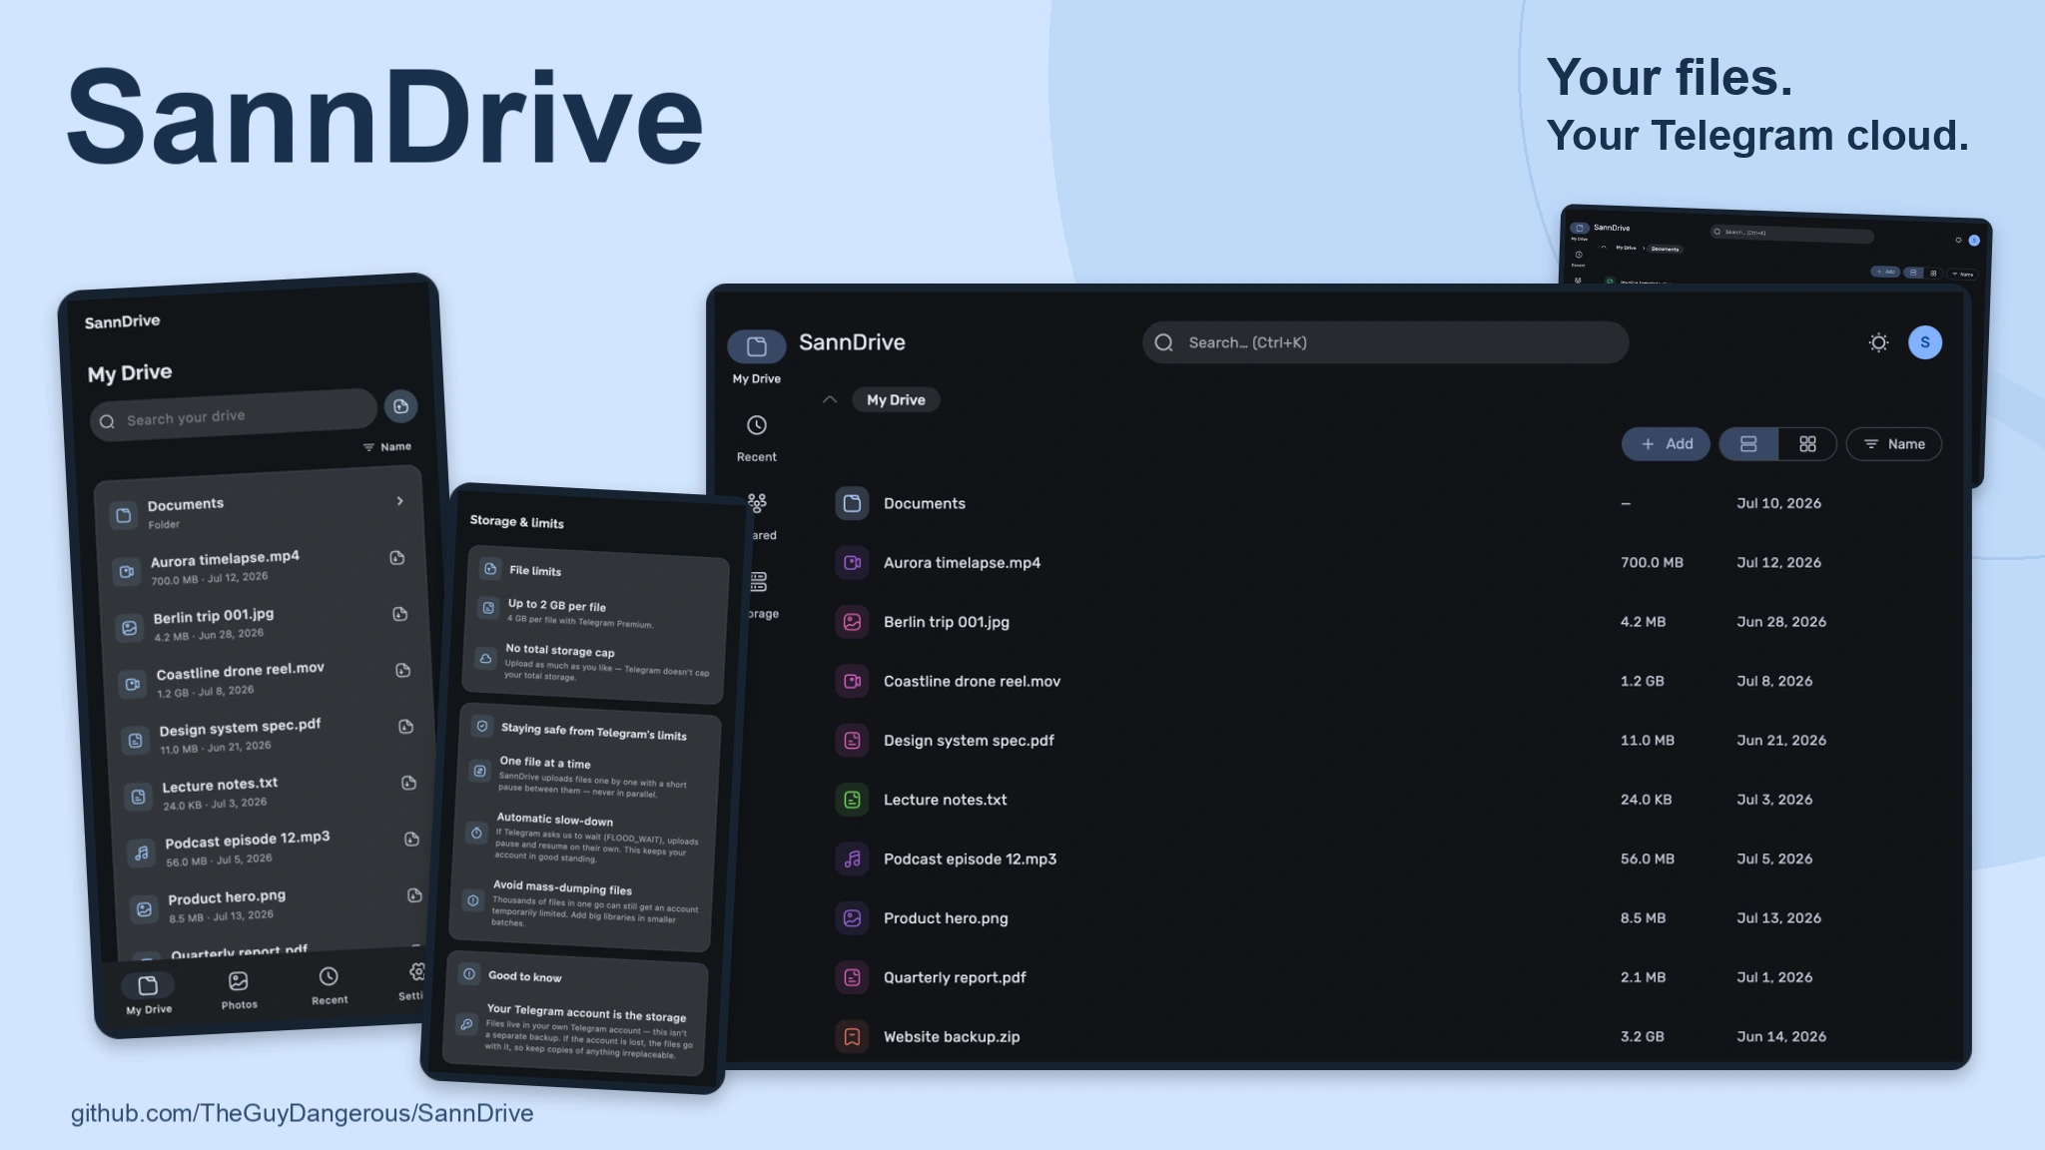Expand Documents folder chevron on mobile
The height and width of the screenshot is (1150, 2045).
(x=399, y=501)
